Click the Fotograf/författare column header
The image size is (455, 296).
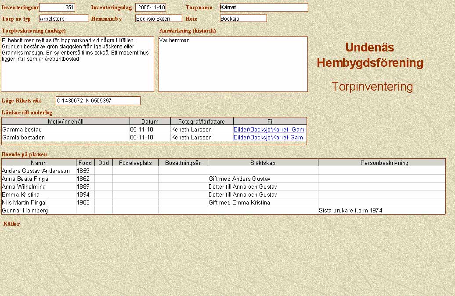[202, 121]
